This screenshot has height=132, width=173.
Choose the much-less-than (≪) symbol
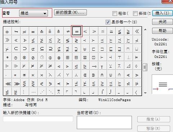[x=137, y=31]
